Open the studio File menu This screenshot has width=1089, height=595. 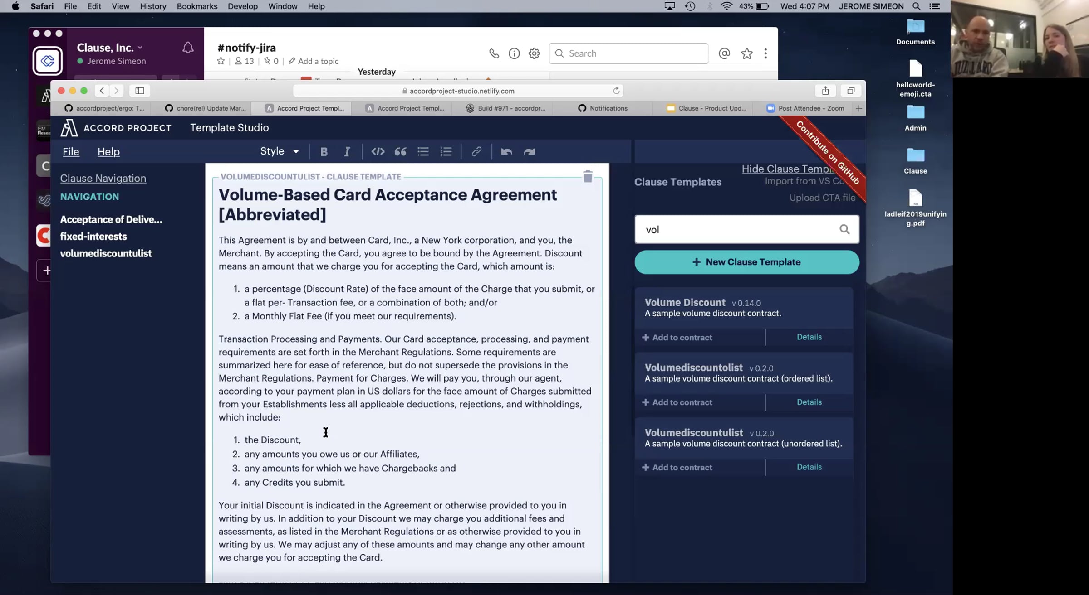tap(71, 152)
